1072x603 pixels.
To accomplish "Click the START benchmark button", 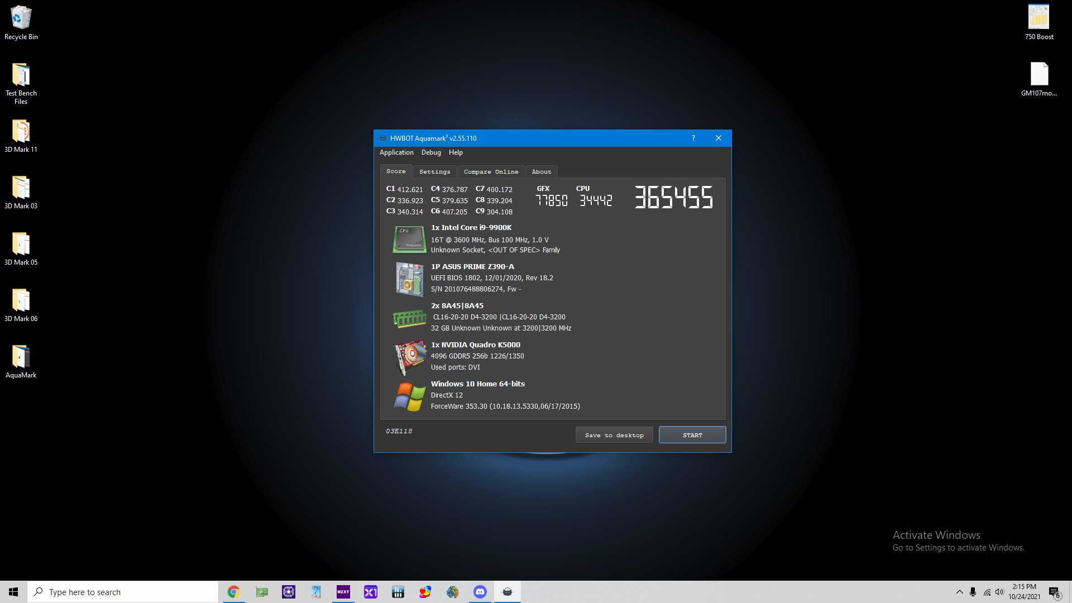I will pos(692,435).
